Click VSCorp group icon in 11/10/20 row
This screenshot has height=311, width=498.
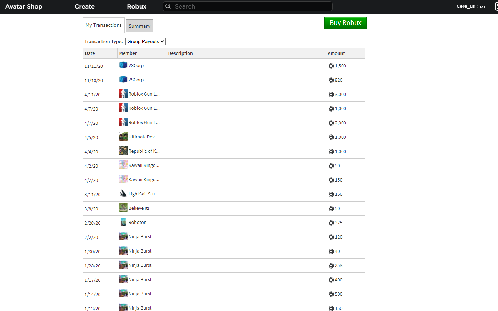point(123,79)
